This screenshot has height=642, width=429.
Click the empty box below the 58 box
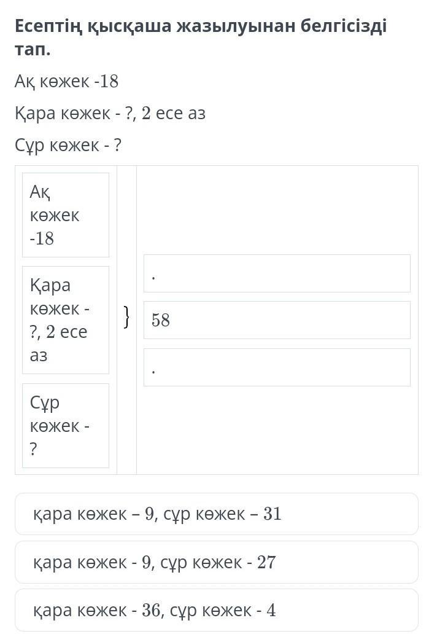pos(277,367)
